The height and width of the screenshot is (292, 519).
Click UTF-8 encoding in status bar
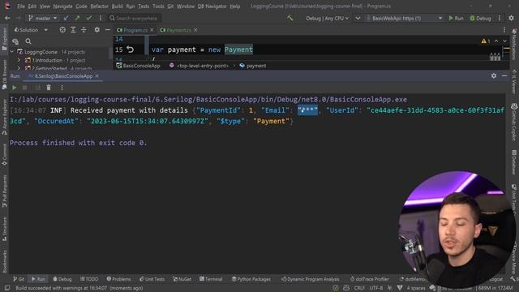tap(376, 288)
